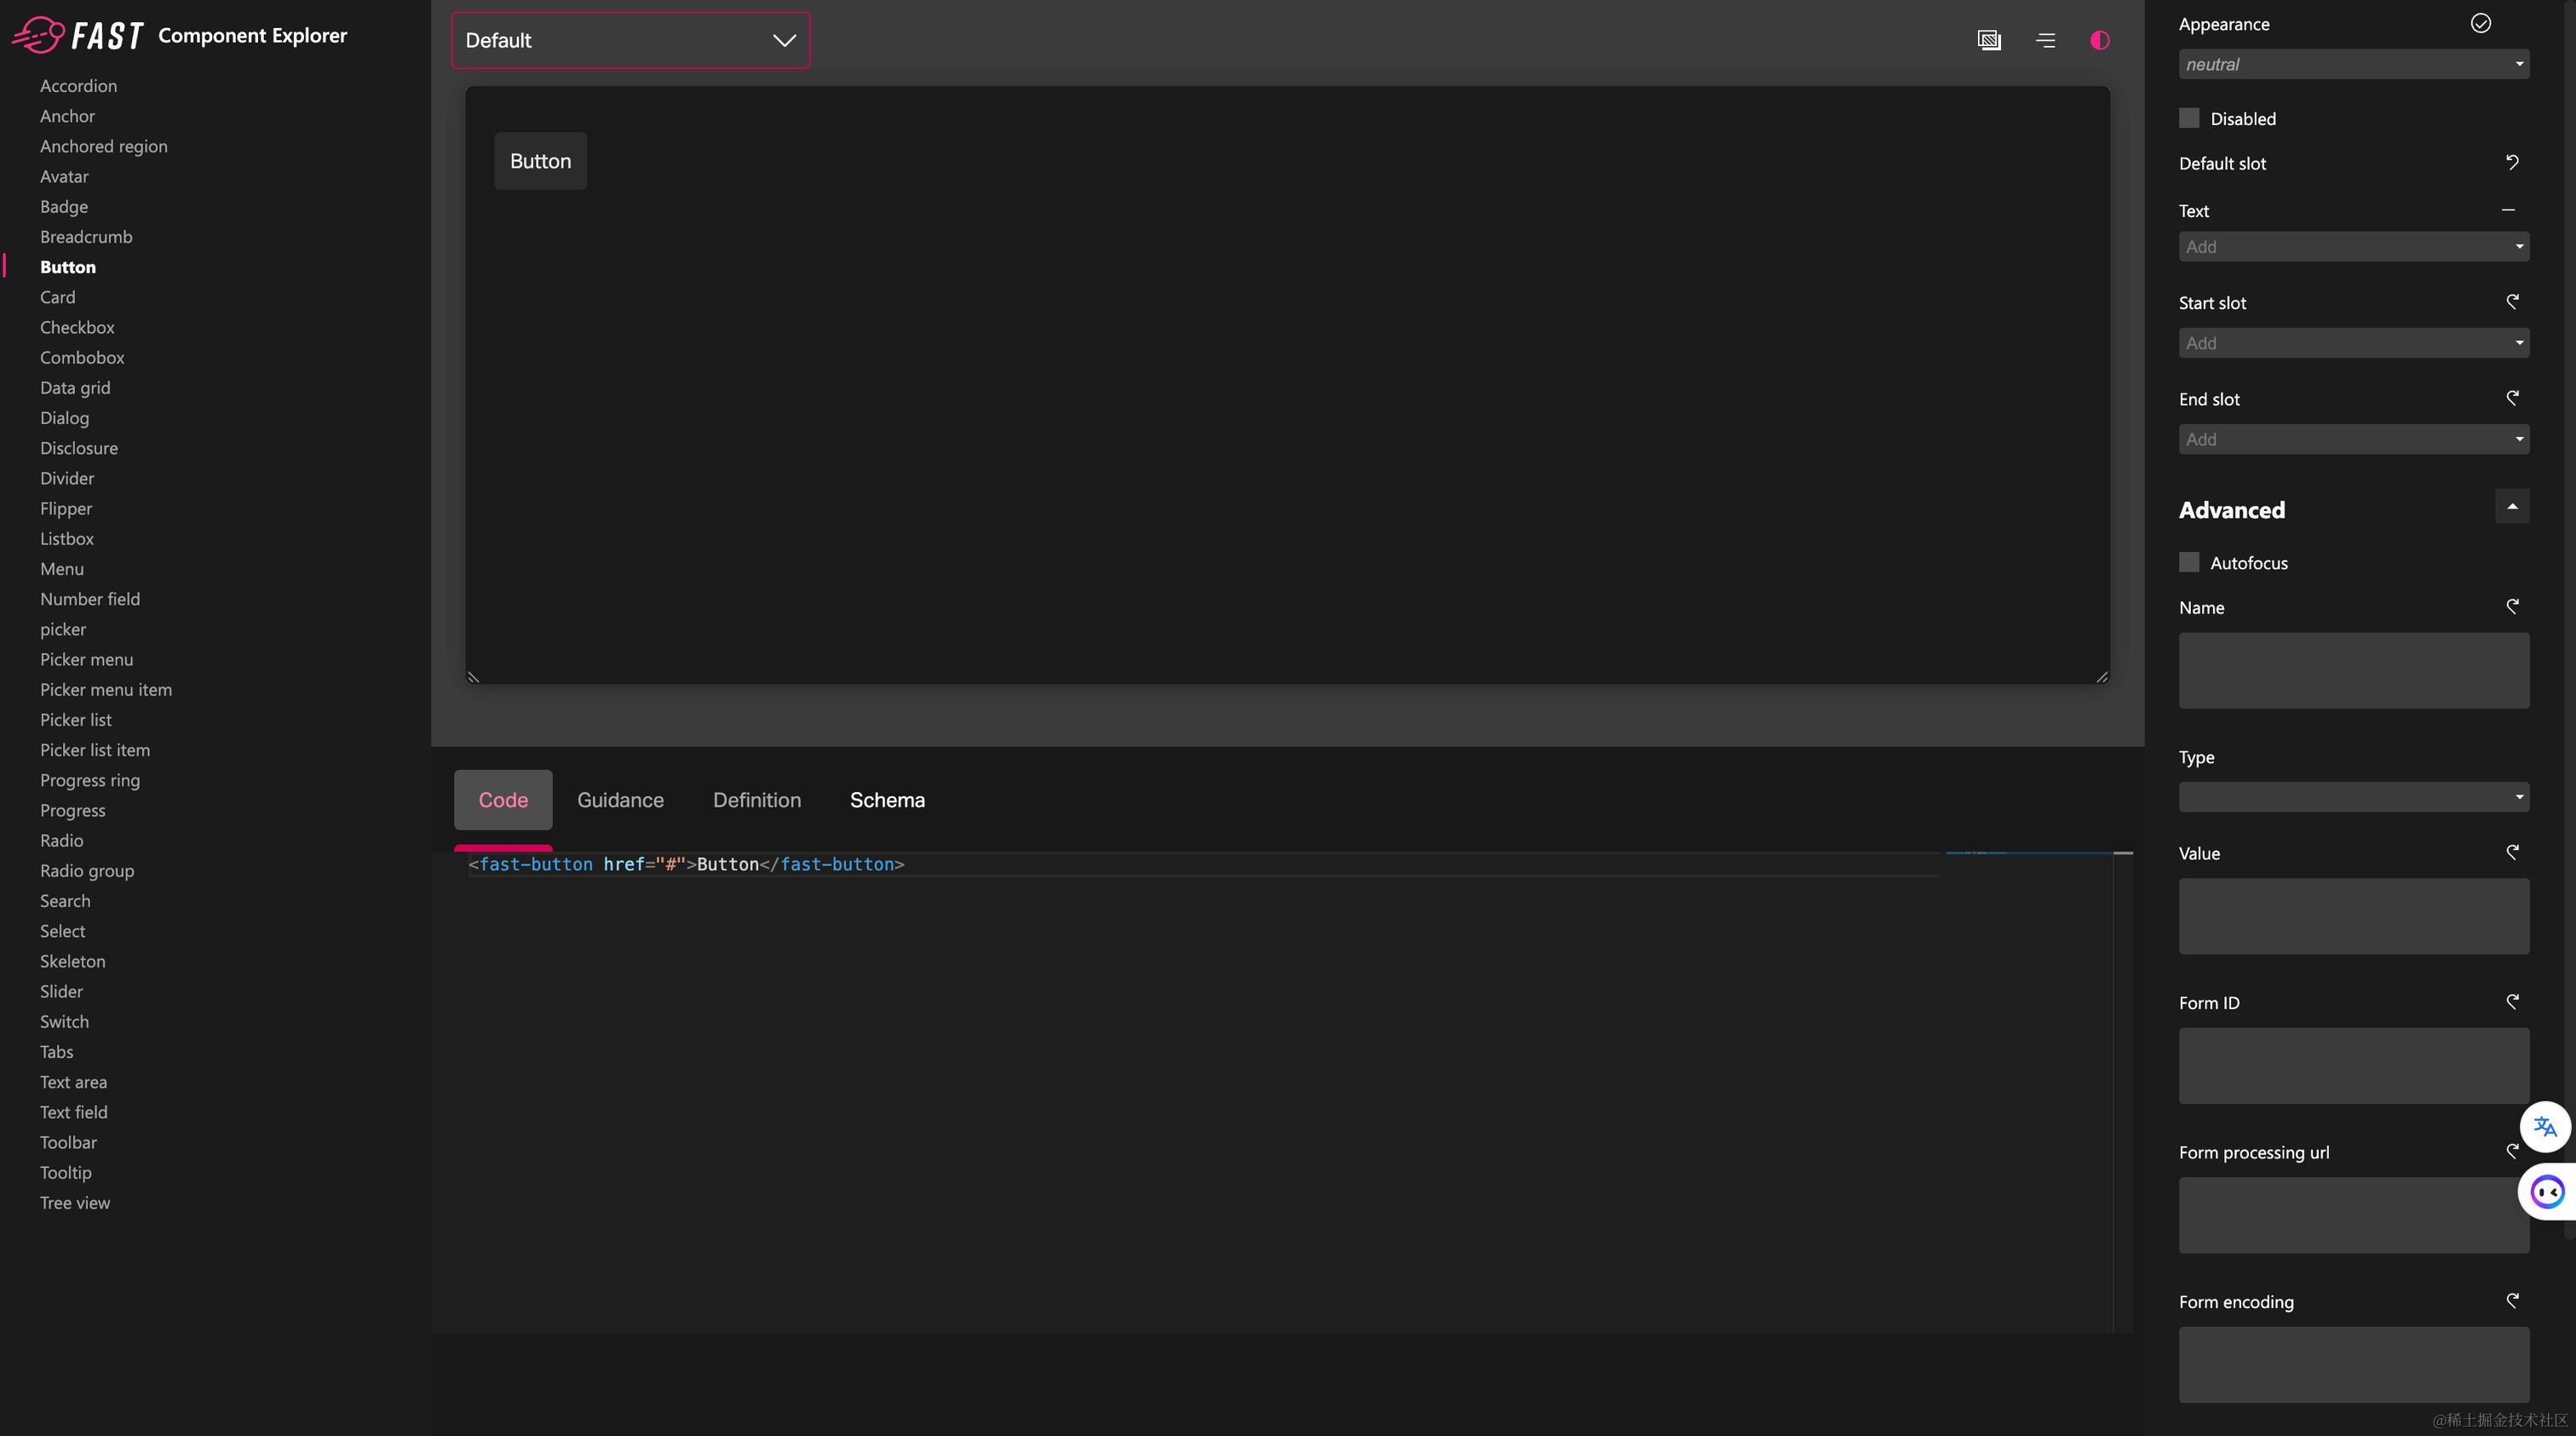Check the Autofocus checkbox

coord(2189,562)
